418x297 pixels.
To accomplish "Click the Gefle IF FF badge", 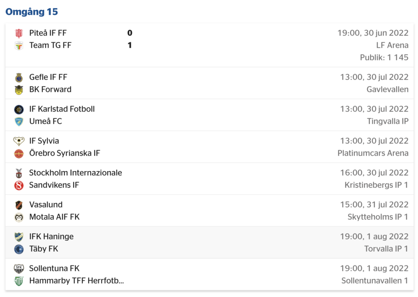I will click(19, 77).
